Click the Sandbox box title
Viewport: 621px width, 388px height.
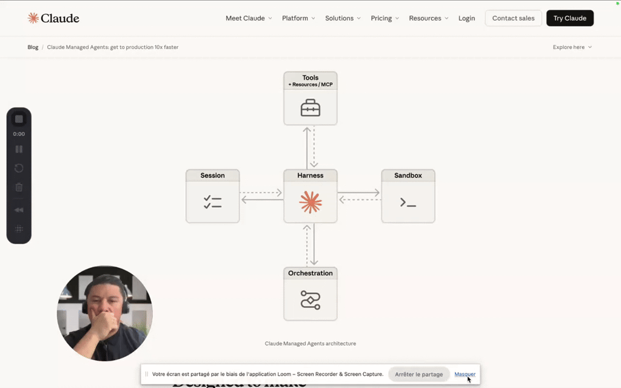coord(408,175)
